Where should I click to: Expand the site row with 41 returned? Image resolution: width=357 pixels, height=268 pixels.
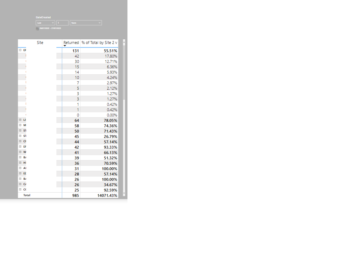coord(20,152)
